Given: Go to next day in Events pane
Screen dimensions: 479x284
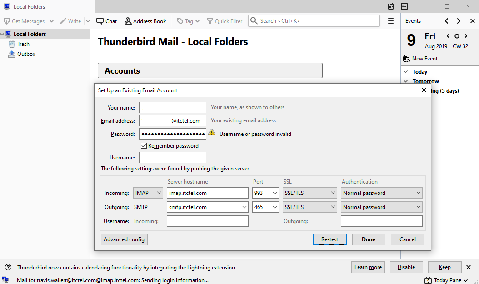Looking at the screenshot, I should 466,36.
